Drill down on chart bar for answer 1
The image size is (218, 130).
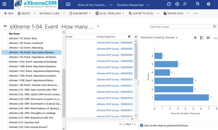[x=182, y=97]
